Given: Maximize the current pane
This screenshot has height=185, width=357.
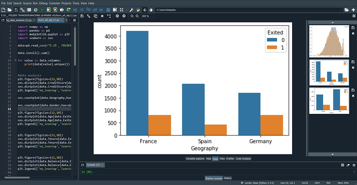Looking at the screenshot, I should (x=115, y=10).
